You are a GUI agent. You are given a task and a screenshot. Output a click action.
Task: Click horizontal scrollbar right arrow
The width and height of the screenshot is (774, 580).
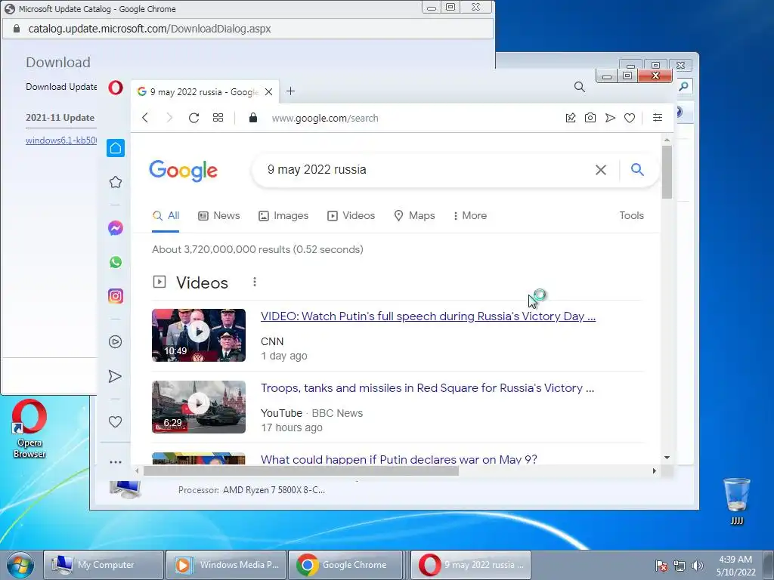[655, 471]
